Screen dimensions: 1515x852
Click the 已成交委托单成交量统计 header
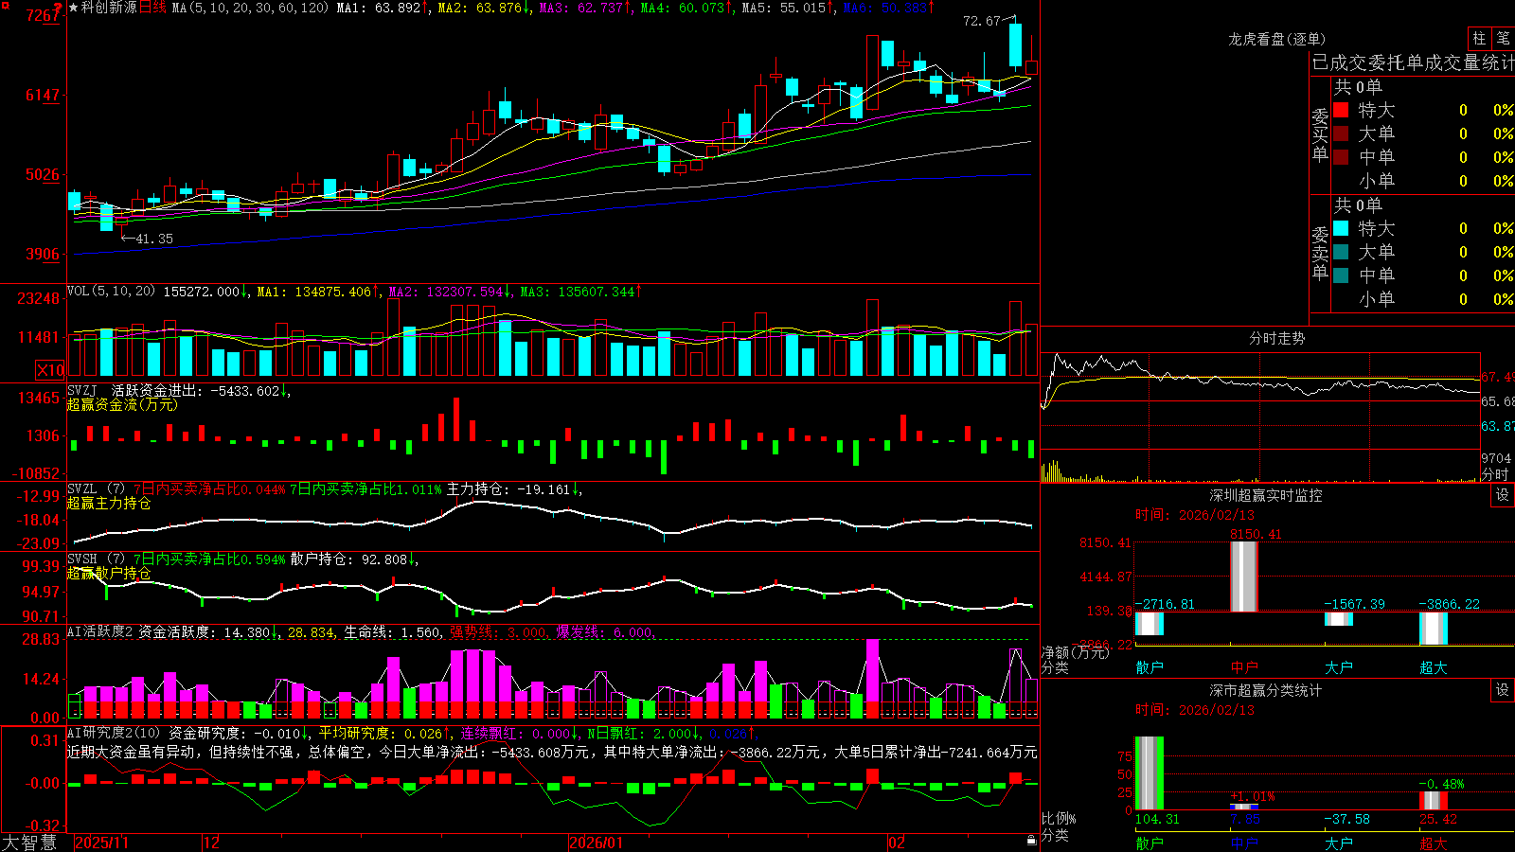tap(1413, 62)
